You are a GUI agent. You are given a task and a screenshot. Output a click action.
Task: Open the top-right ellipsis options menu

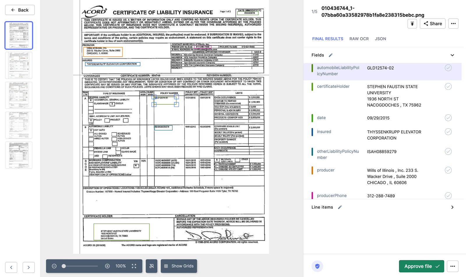pos(453,24)
